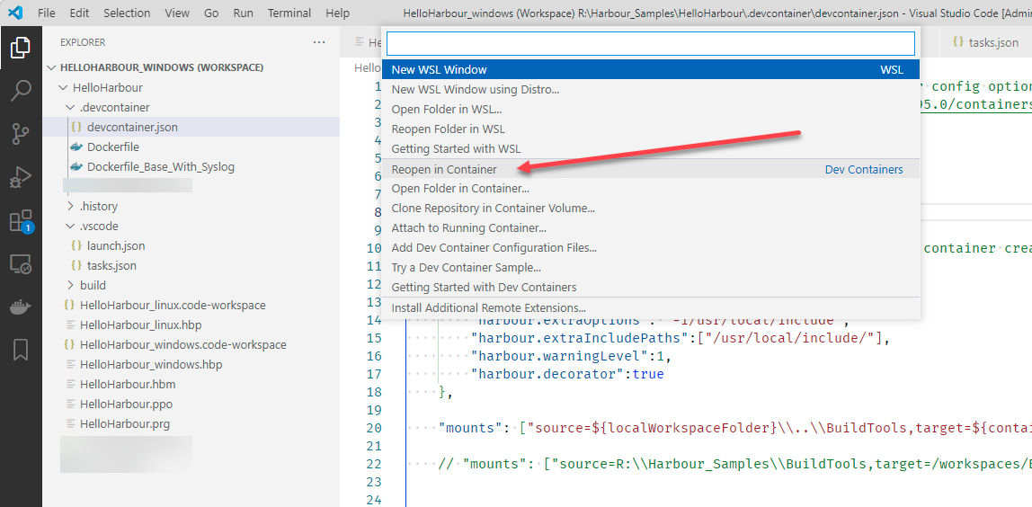Open the Terminal menu
Screen dimensions: 1032x507
point(289,13)
